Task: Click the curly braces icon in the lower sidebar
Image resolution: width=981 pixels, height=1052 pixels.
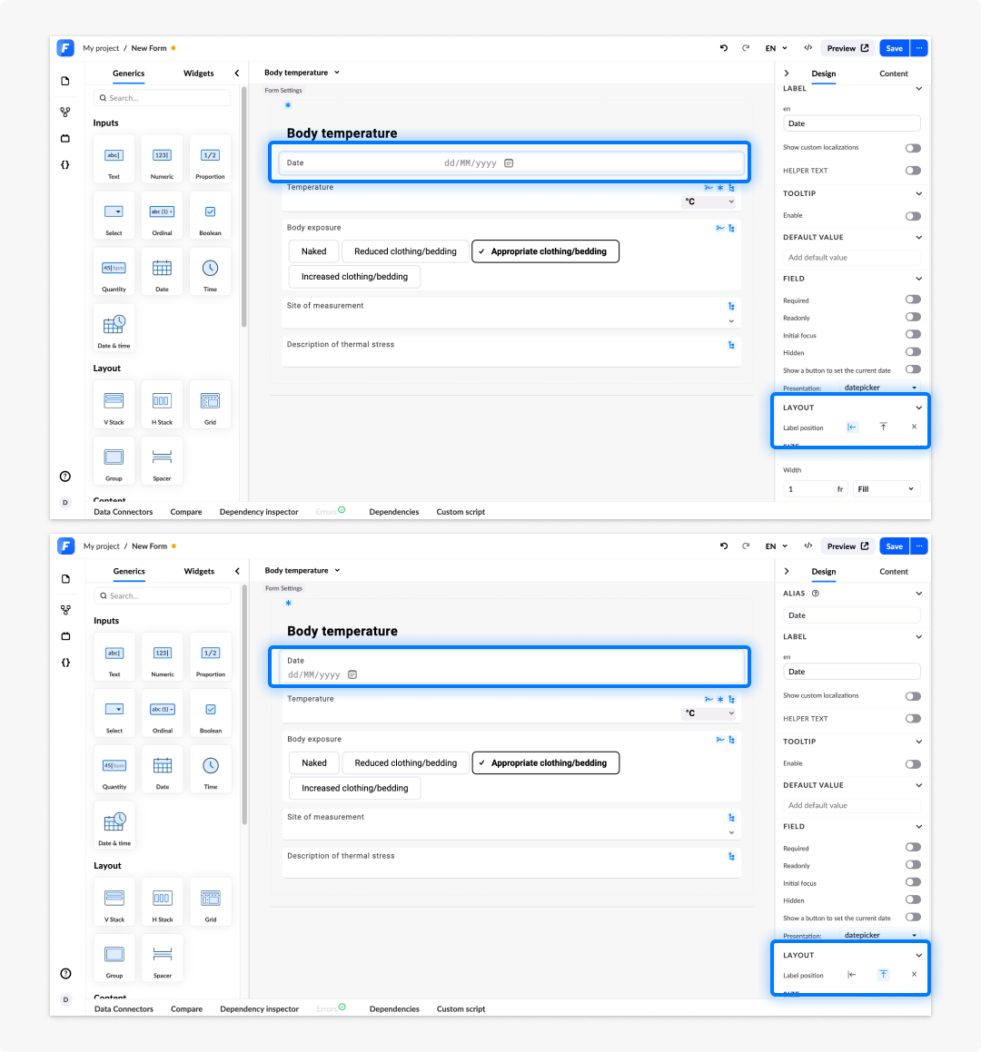Action: 65,663
